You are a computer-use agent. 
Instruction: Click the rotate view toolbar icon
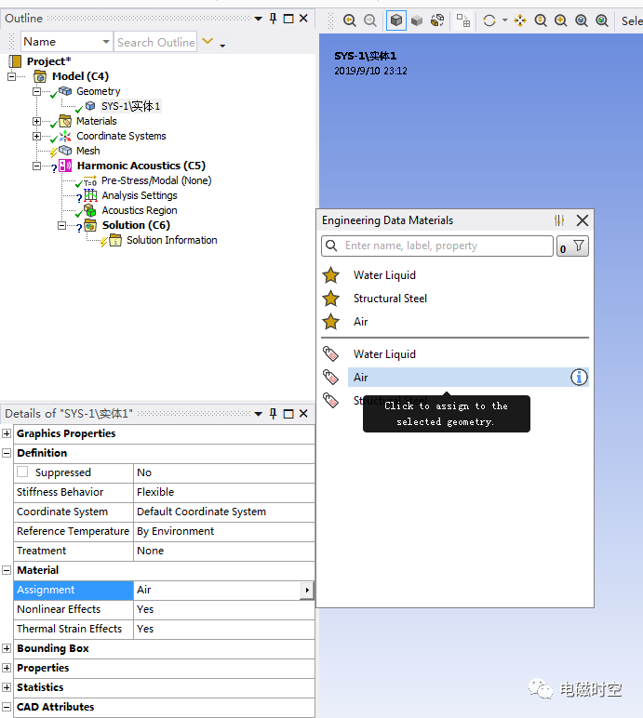click(x=489, y=20)
